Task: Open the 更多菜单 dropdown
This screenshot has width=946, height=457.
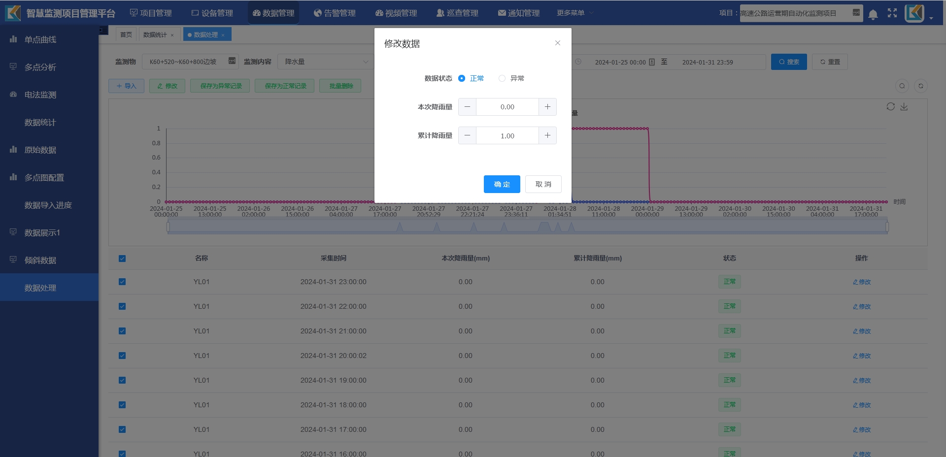Action: click(x=574, y=13)
